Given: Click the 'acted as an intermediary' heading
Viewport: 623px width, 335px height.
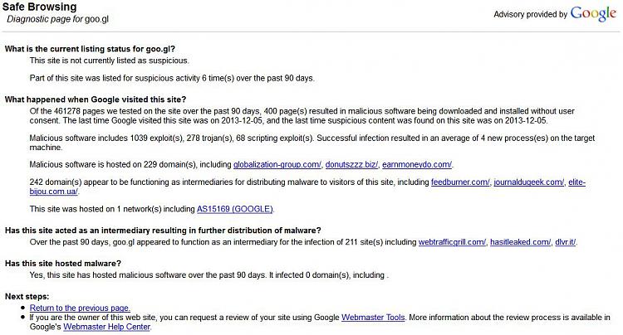Looking at the screenshot, I should click(163, 231).
